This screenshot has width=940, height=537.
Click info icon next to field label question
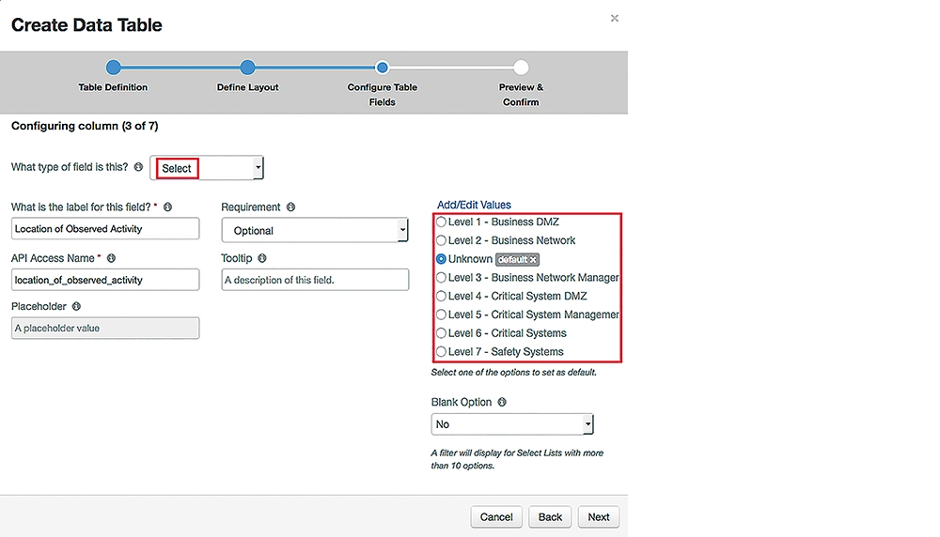[x=168, y=207]
